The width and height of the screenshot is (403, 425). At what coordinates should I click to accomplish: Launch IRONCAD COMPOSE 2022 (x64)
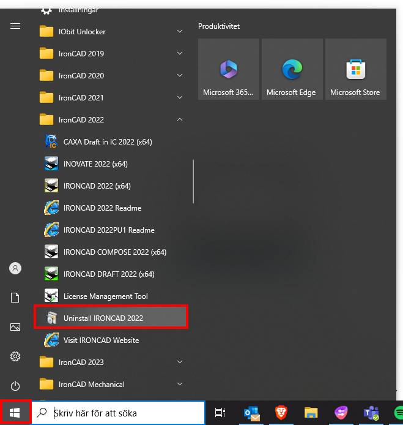[111, 252]
